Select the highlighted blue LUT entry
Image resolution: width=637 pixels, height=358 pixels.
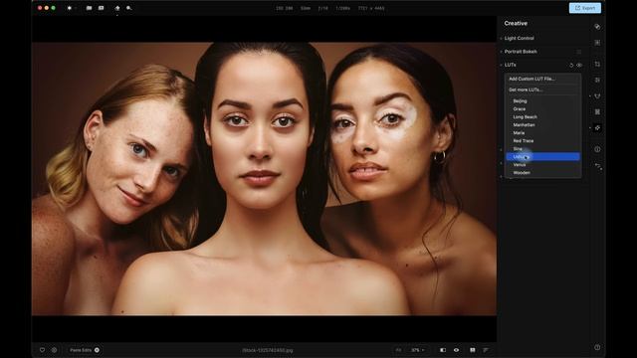click(x=542, y=157)
